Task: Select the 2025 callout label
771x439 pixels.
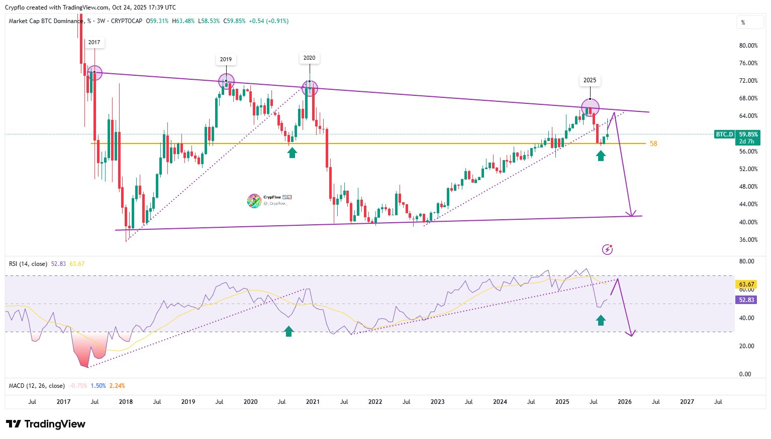Action: coord(590,80)
